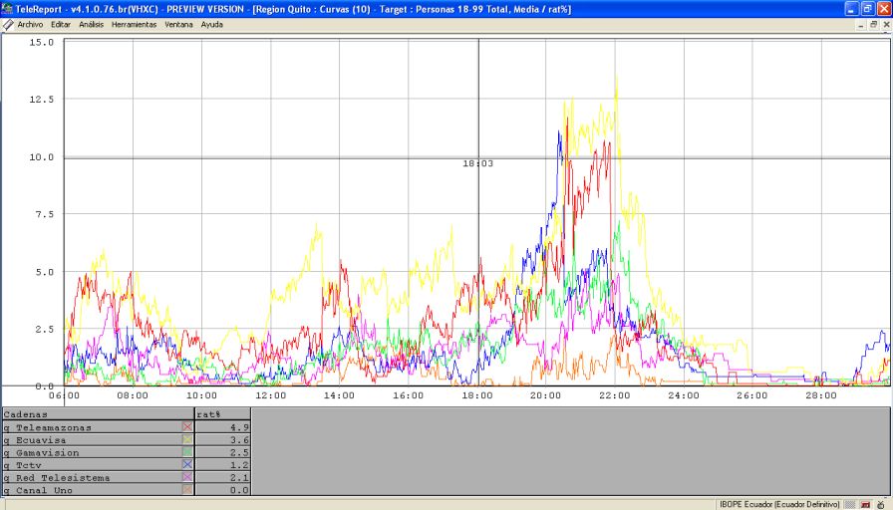This screenshot has width=893, height=510.
Task: Restore the inner chart document window
Action: coord(874,25)
